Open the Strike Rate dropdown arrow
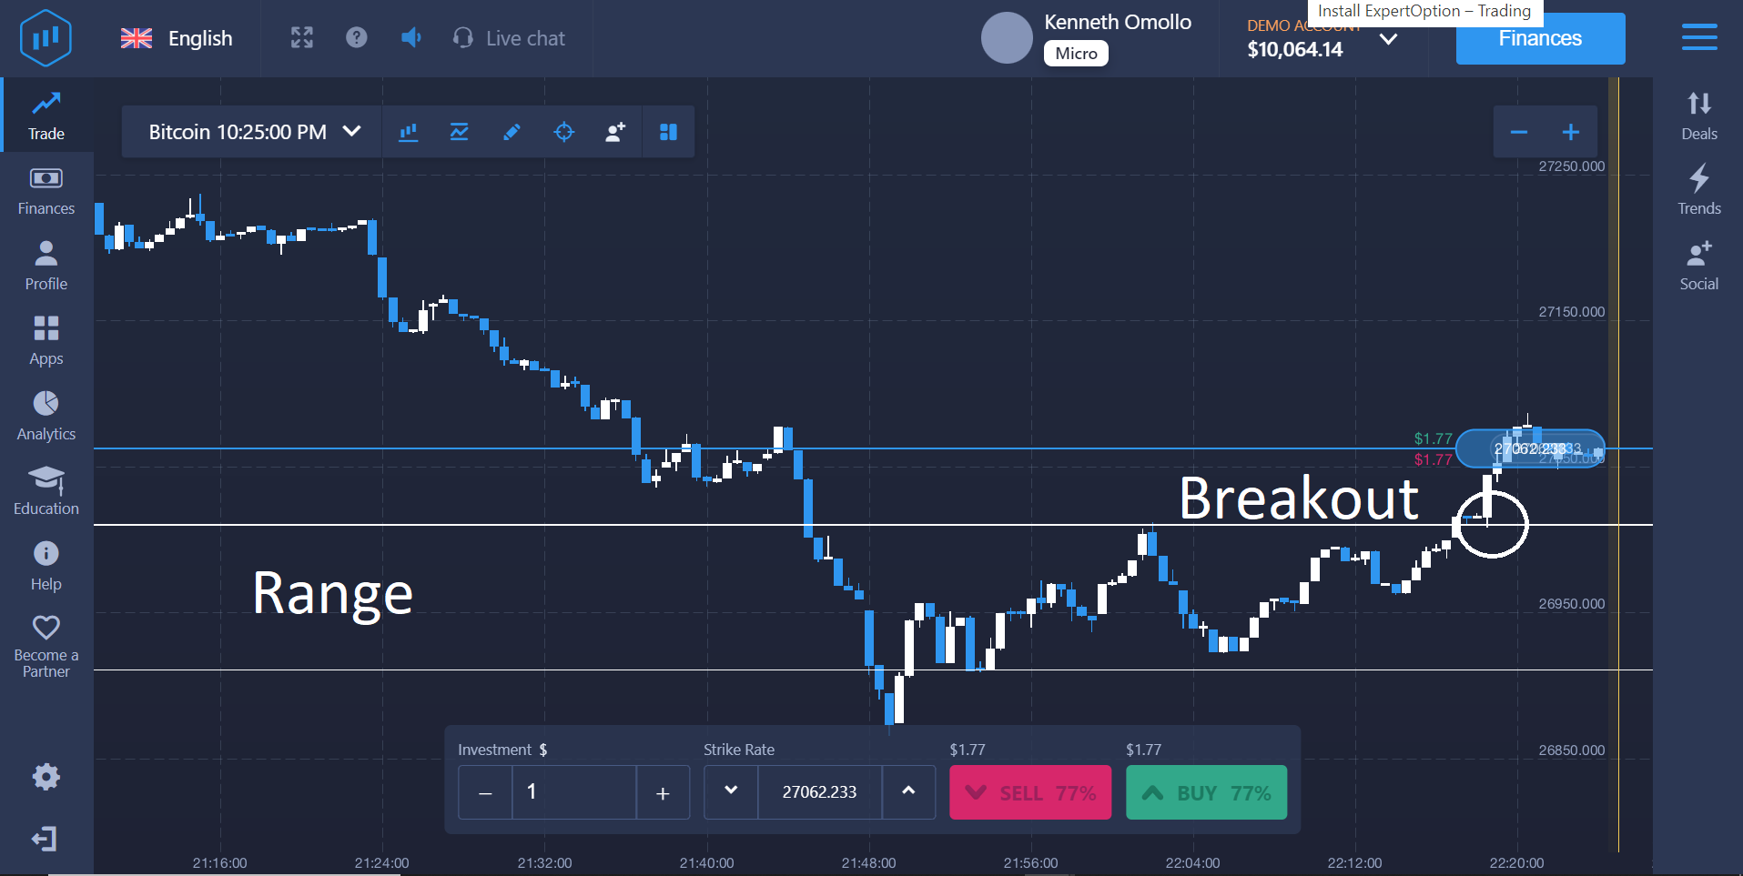Screen dimensions: 1743x876 730,791
